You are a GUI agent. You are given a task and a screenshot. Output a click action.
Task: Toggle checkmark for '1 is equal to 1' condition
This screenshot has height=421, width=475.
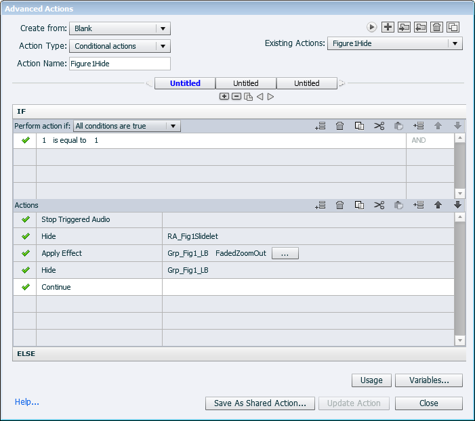tap(26, 140)
